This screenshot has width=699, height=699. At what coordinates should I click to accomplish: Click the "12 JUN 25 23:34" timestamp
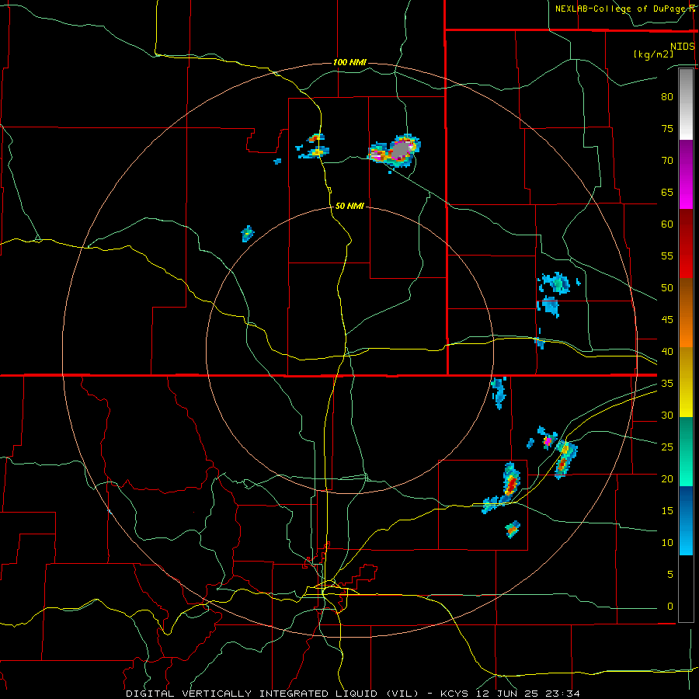[527, 694]
